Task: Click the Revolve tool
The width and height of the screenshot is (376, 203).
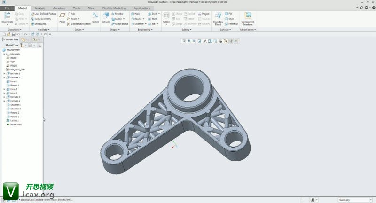Action: point(117,14)
